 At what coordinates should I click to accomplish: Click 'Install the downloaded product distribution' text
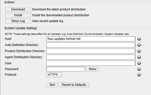(61, 15)
